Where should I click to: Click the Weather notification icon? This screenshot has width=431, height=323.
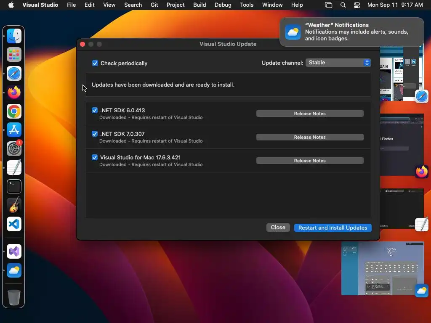(293, 32)
